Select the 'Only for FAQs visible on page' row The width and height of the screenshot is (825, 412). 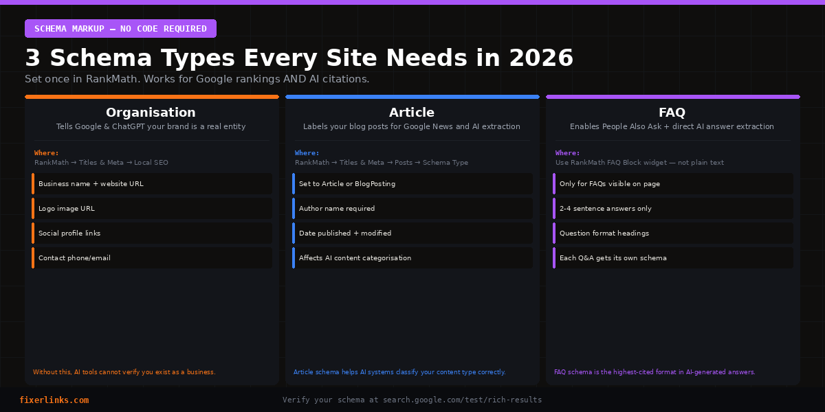(x=673, y=184)
